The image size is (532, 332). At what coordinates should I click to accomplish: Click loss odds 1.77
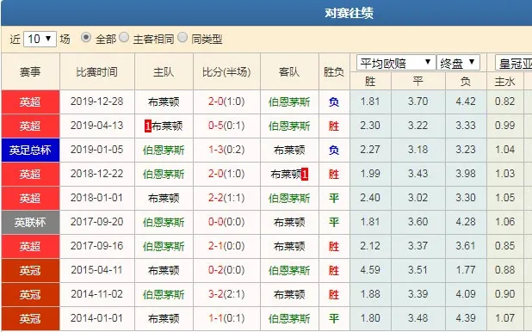466,270
